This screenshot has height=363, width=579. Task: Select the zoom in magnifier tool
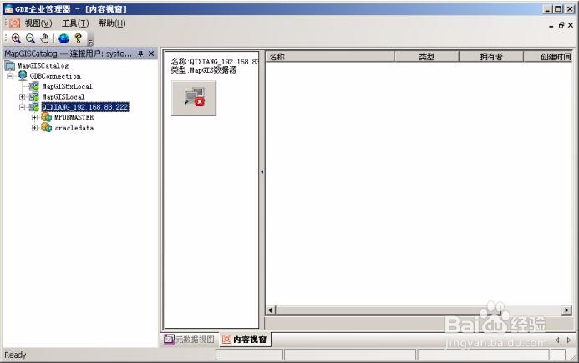16,38
